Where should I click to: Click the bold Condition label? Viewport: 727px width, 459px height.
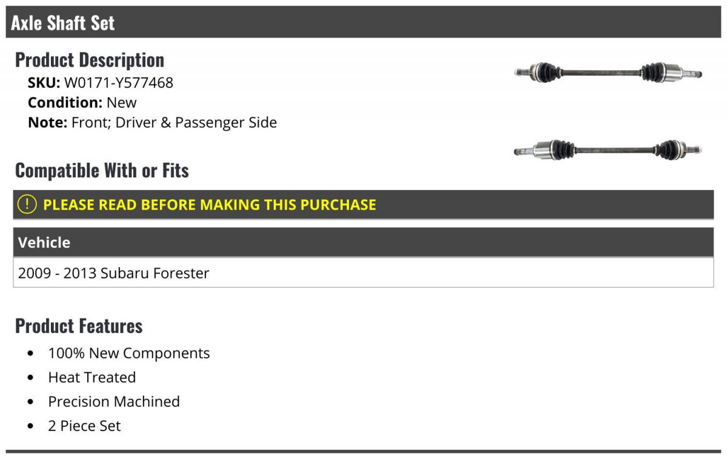coord(65,102)
